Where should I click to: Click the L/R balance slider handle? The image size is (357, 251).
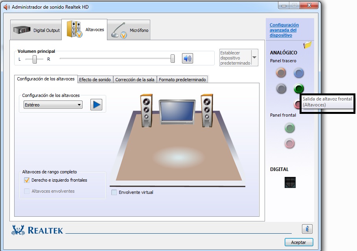point(35,59)
